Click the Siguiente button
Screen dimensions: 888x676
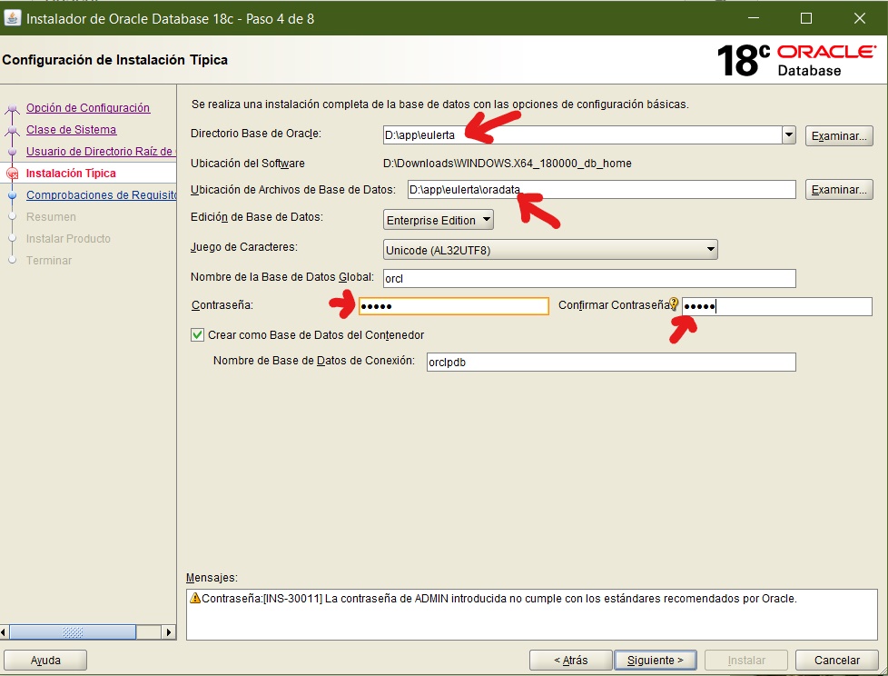(x=656, y=661)
